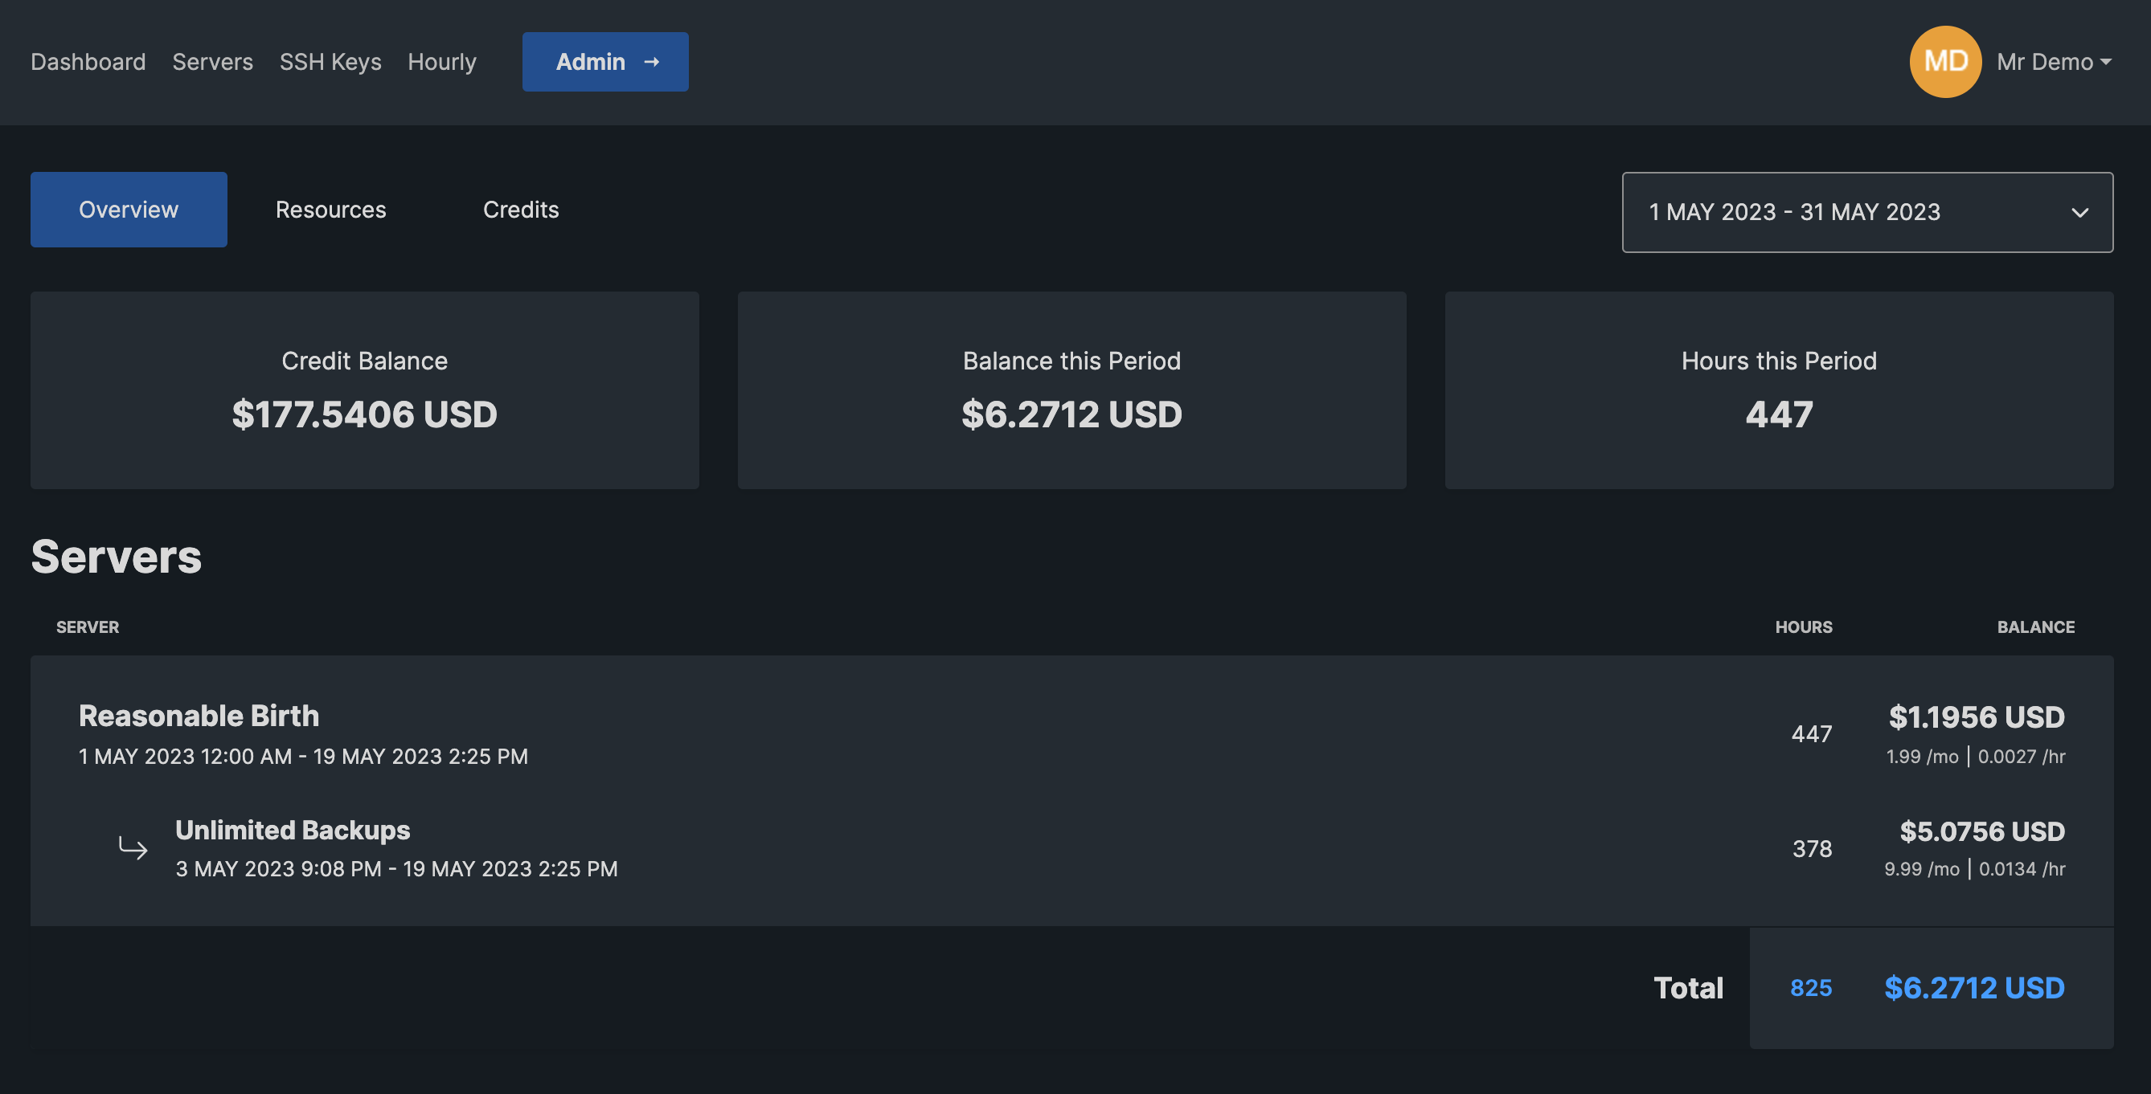Click the chevron on the date range box
The width and height of the screenshot is (2151, 1094).
coord(2079,213)
